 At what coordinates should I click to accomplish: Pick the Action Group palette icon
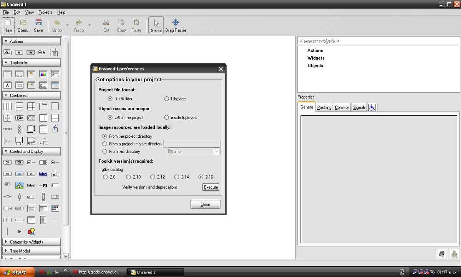pyautogui.click(x=7, y=52)
